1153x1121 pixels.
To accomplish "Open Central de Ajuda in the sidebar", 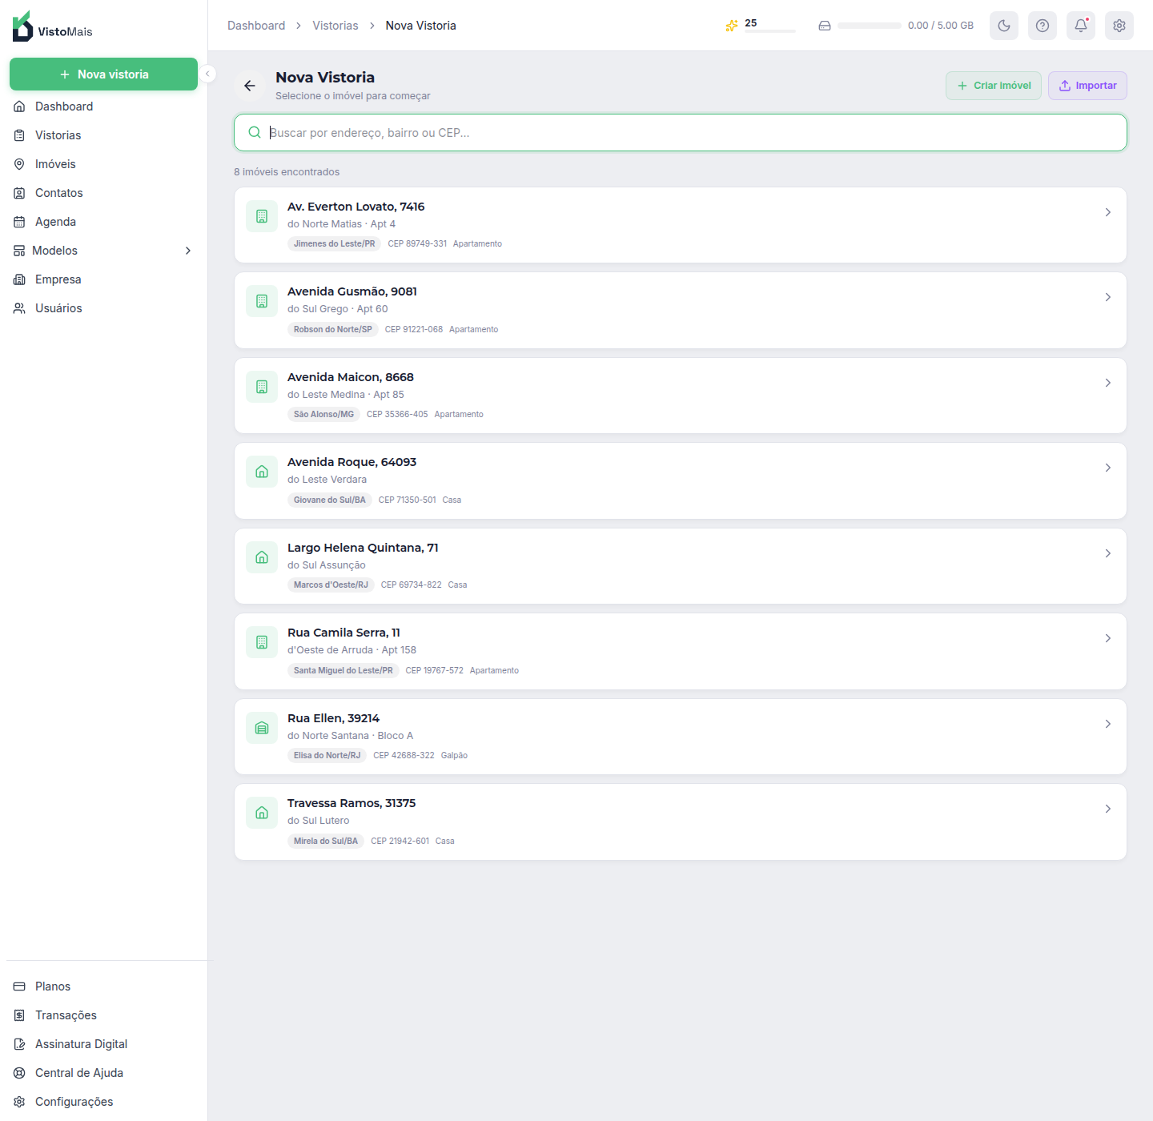I will (104, 1073).
